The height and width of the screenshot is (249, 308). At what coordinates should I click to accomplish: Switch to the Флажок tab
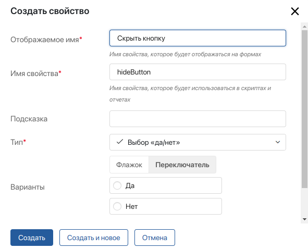point(129,165)
